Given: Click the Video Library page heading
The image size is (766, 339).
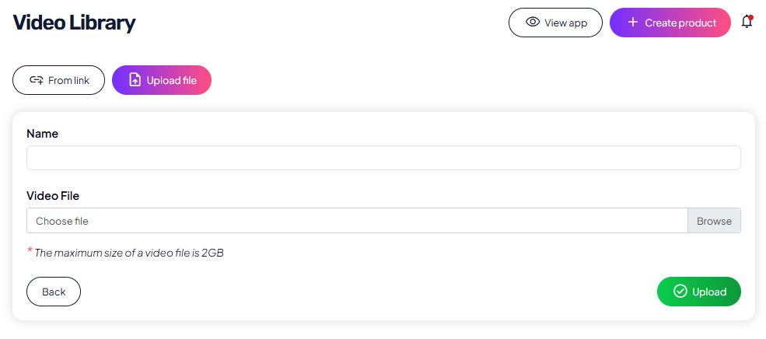Looking at the screenshot, I should point(75,23).
